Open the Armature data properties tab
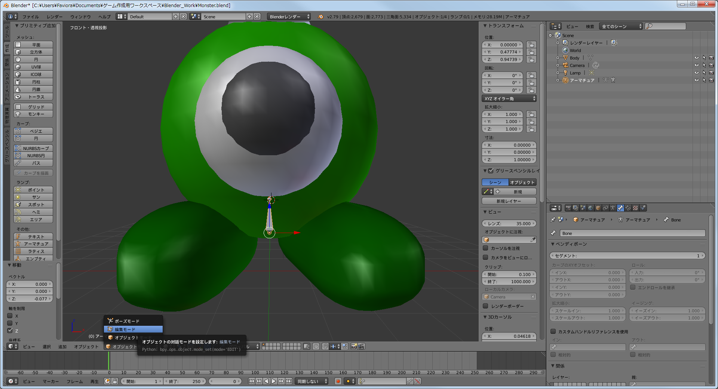Image resolution: width=718 pixels, height=389 pixels. (613, 208)
